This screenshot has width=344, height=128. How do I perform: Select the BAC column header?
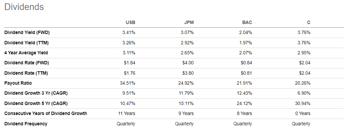[x=247, y=22]
